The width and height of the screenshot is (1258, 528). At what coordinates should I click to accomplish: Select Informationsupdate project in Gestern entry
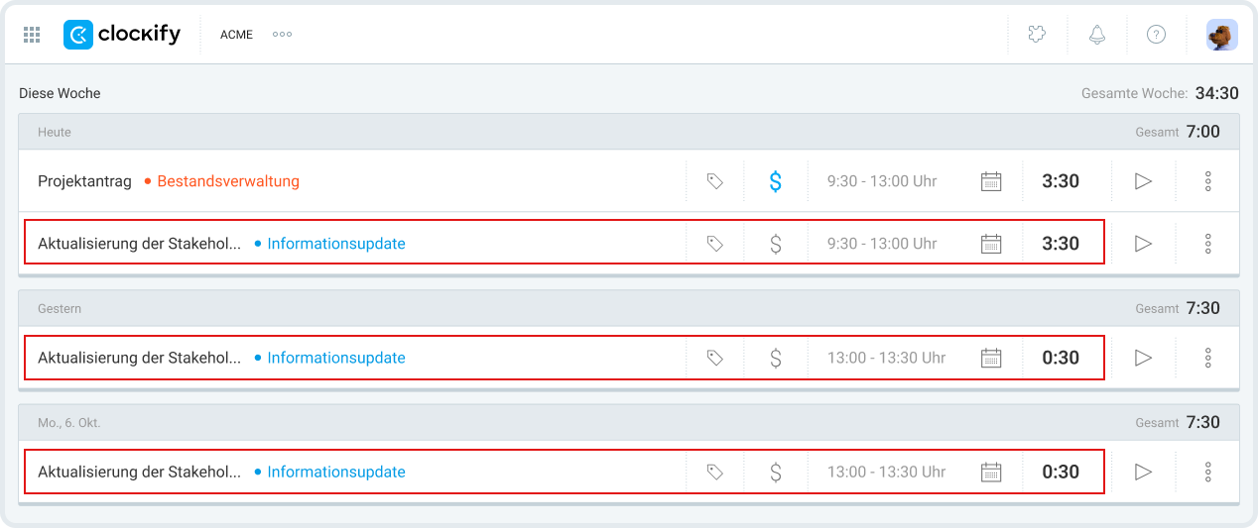[336, 358]
